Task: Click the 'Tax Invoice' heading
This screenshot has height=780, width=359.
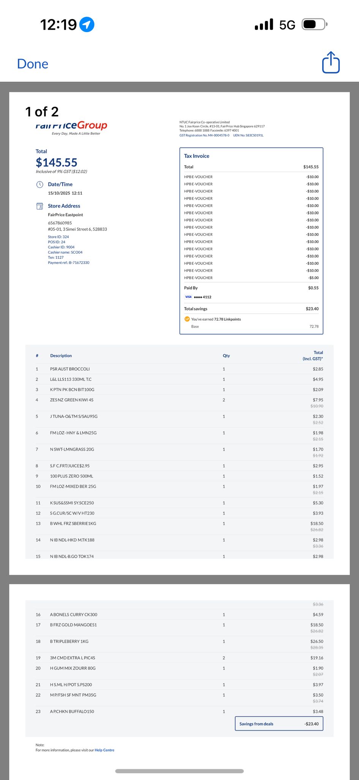Action: (x=197, y=156)
